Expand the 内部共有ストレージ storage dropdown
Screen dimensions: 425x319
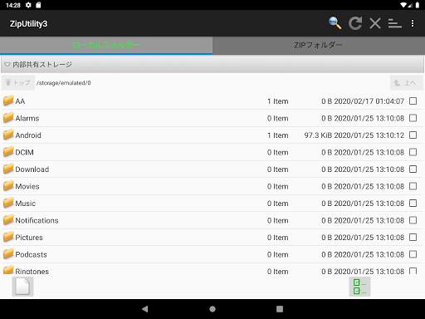coord(212,64)
